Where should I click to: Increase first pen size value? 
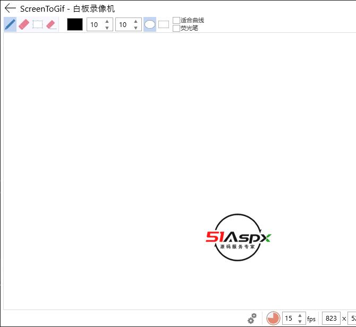point(107,22)
